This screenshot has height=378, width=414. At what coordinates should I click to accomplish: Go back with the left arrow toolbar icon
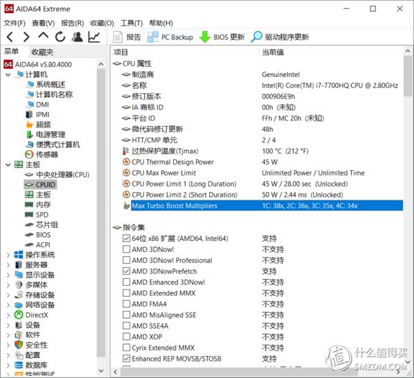[10, 37]
